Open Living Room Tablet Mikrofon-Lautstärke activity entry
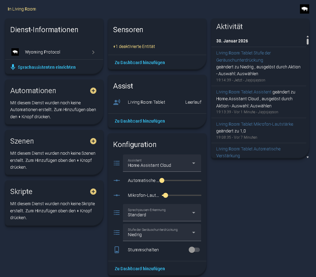Screen dimensions: 316x277 coord(255,124)
